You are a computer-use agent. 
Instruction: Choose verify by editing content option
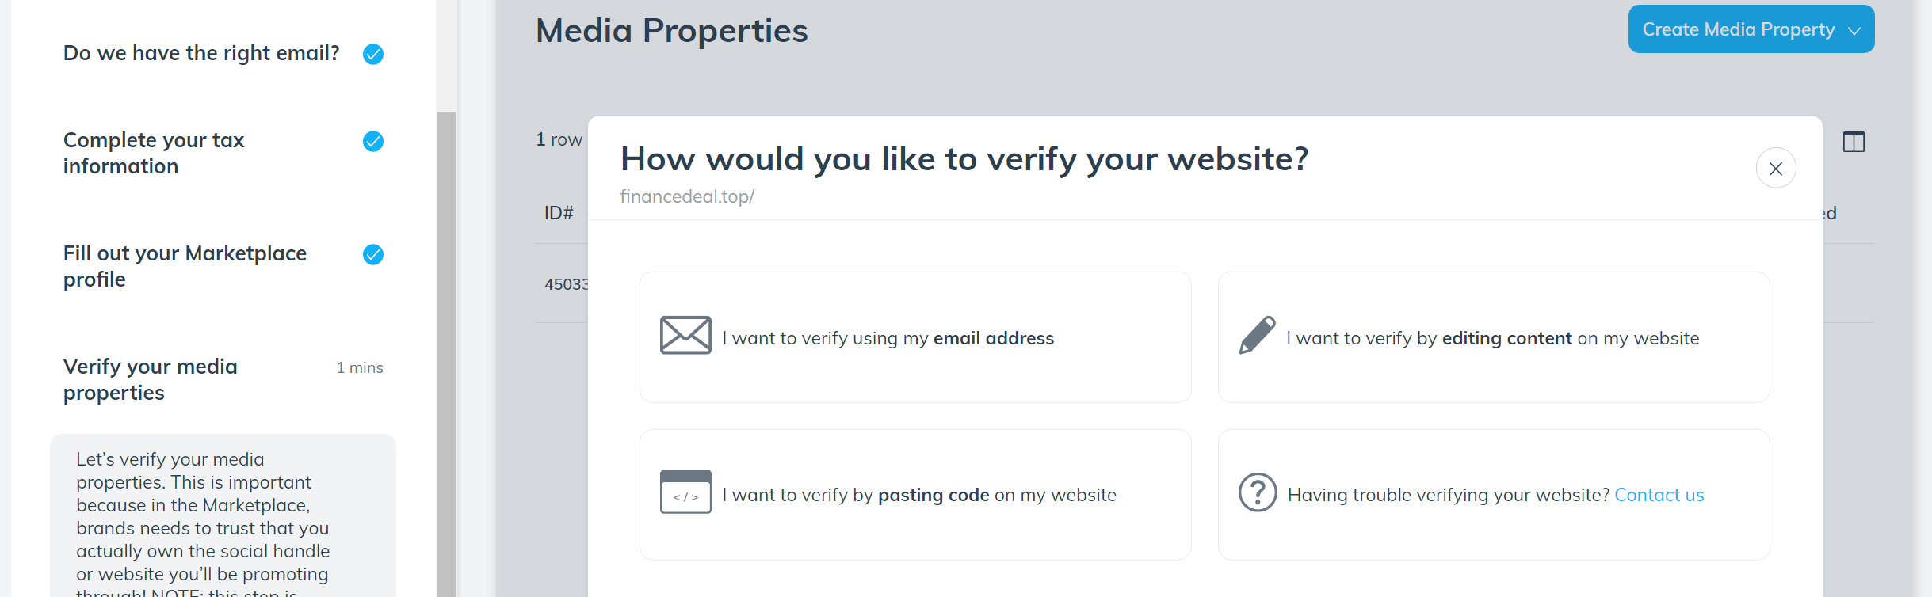tap(1492, 338)
